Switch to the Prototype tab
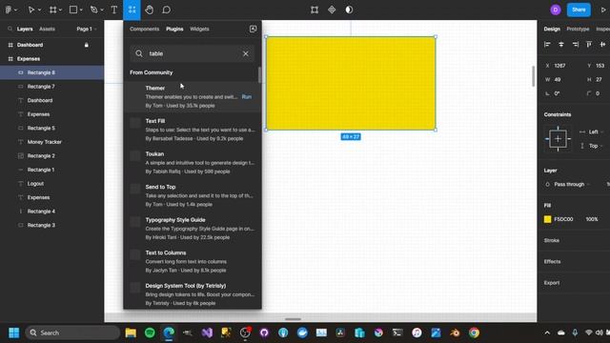This screenshot has width=610, height=343. point(578,29)
